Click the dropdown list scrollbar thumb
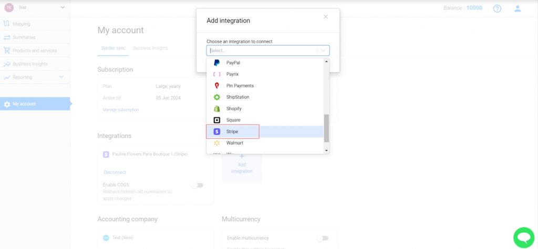Viewport: 538px width, 249px height. pos(326,128)
